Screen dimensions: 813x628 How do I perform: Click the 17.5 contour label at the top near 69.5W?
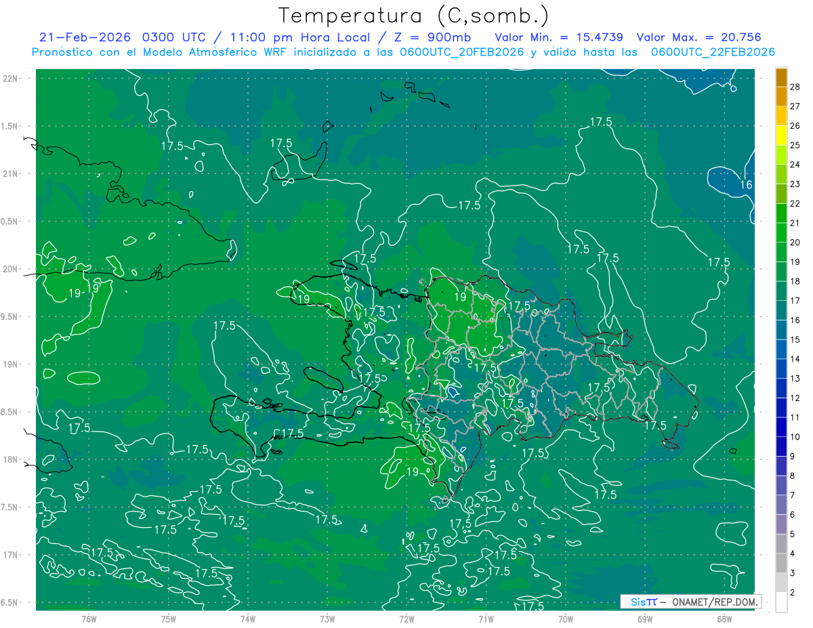600,121
